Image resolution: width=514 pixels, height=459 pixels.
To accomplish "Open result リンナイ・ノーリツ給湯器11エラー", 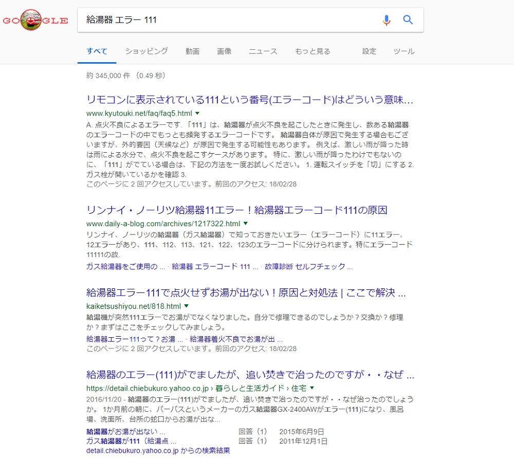I will coord(236,210).
